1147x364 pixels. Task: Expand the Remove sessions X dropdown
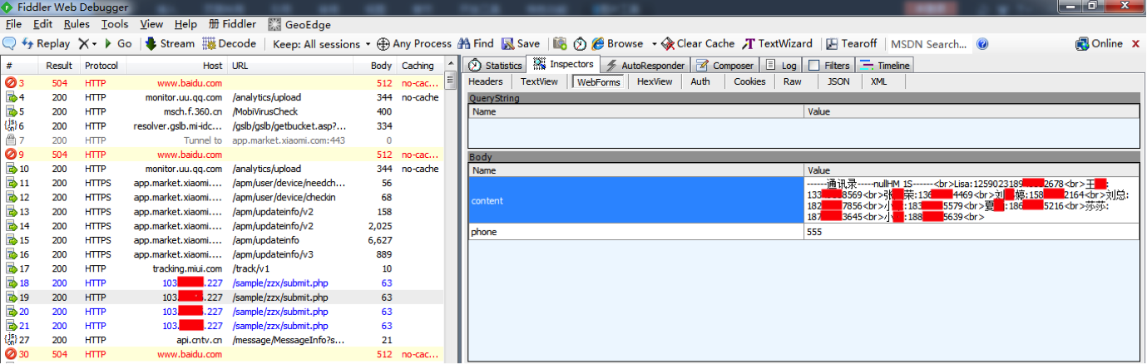(94, 44)
